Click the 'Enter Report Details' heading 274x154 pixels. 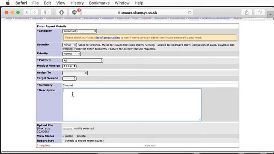(x=51, y=26)
